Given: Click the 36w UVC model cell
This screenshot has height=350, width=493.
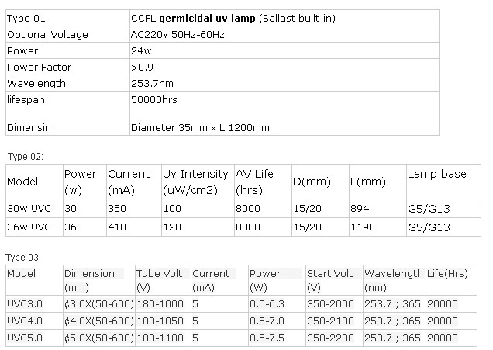Looking at the screenshot, I should point(29,227).
